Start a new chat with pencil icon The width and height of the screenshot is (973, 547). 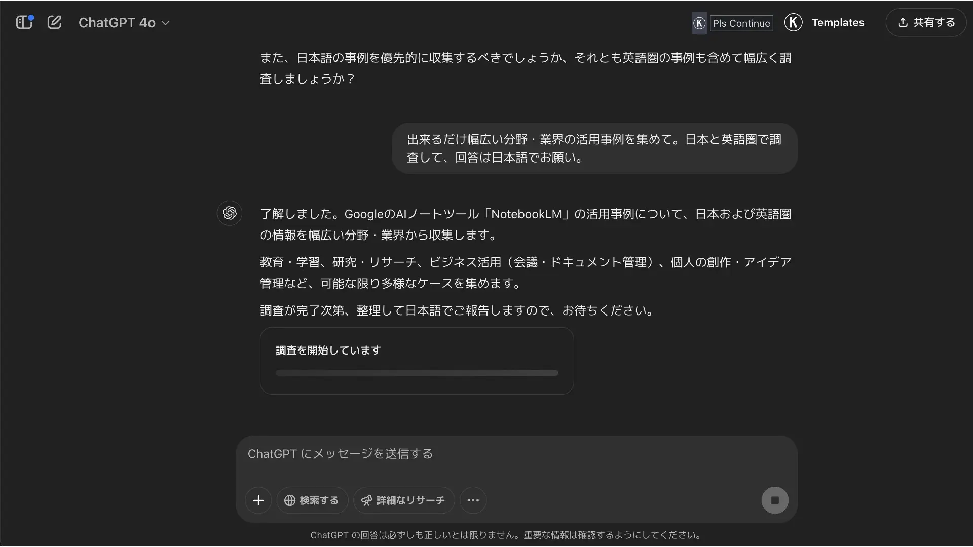[x=54, y=22]
